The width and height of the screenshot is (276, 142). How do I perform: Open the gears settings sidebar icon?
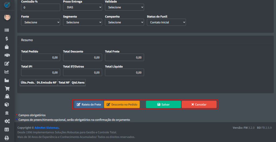pyautogui.click(x=7, y=121)
